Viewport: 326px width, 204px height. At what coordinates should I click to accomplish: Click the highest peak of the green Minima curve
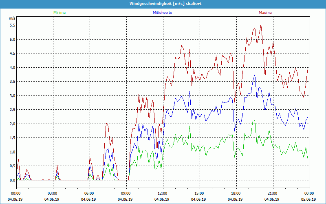click(x=254, y=121)
